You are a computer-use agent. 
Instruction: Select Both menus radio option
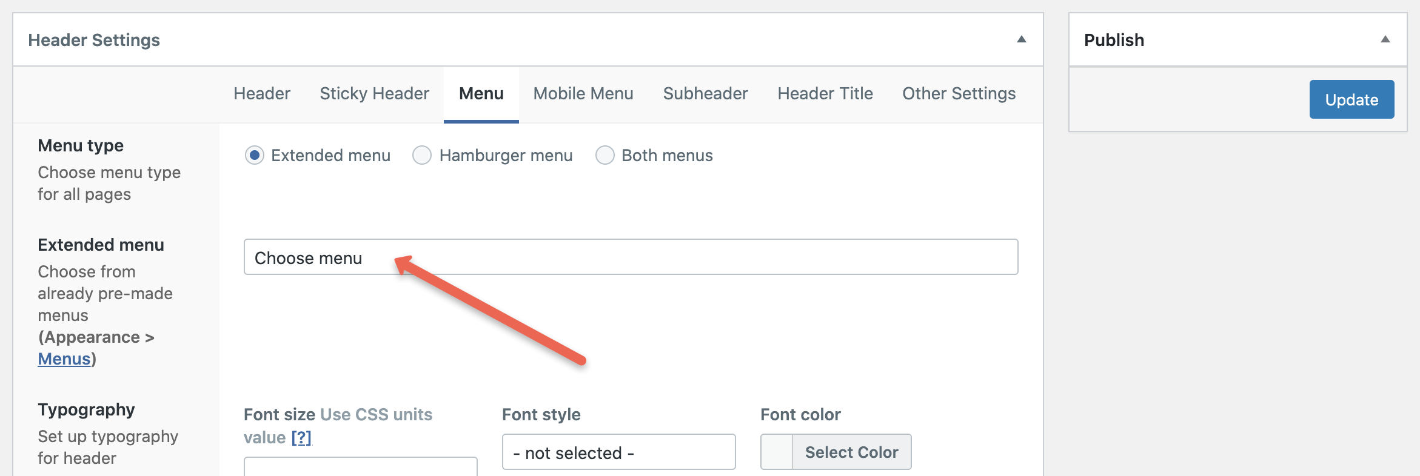pos(605,156)
